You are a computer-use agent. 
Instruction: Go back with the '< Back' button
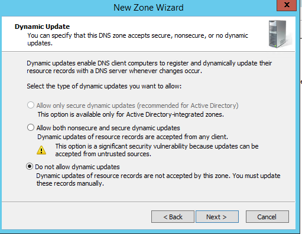173,217
